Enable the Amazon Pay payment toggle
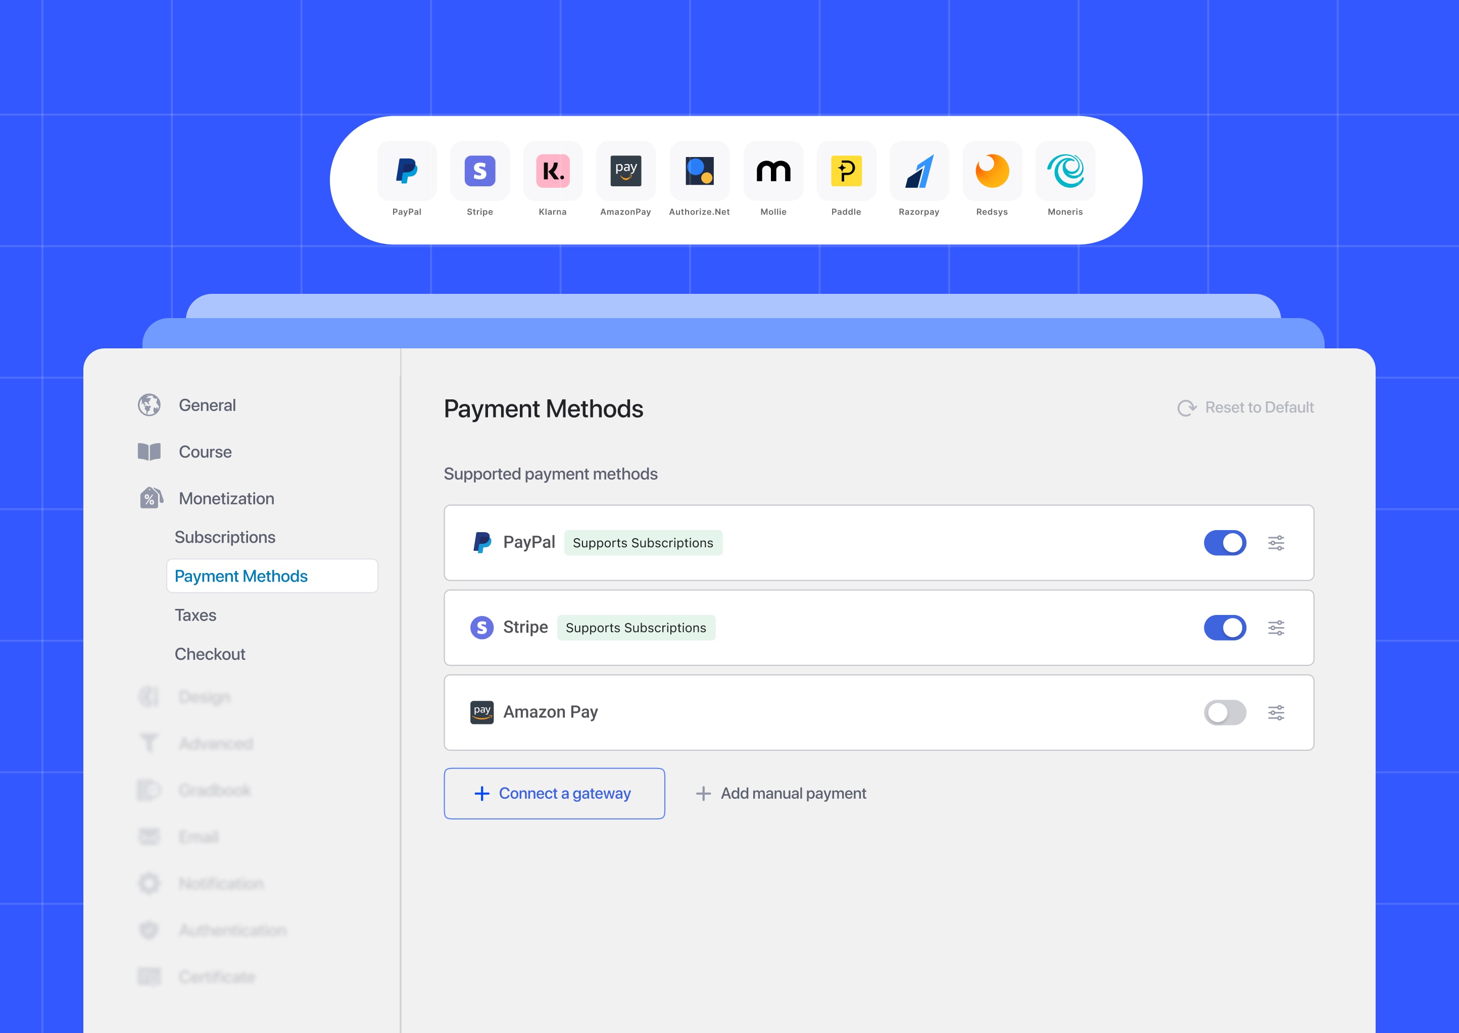The width and height of the screenshot is (1459, 1033). tap(1225, 712)
